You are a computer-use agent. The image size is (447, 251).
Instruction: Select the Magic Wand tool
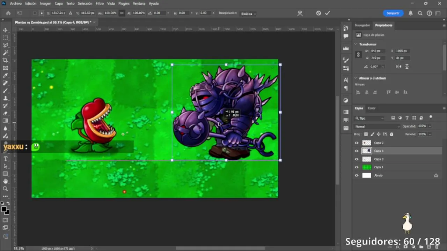pos(5,53)
